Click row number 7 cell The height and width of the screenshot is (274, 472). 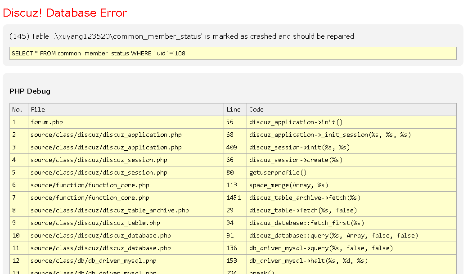pos(19,198)
